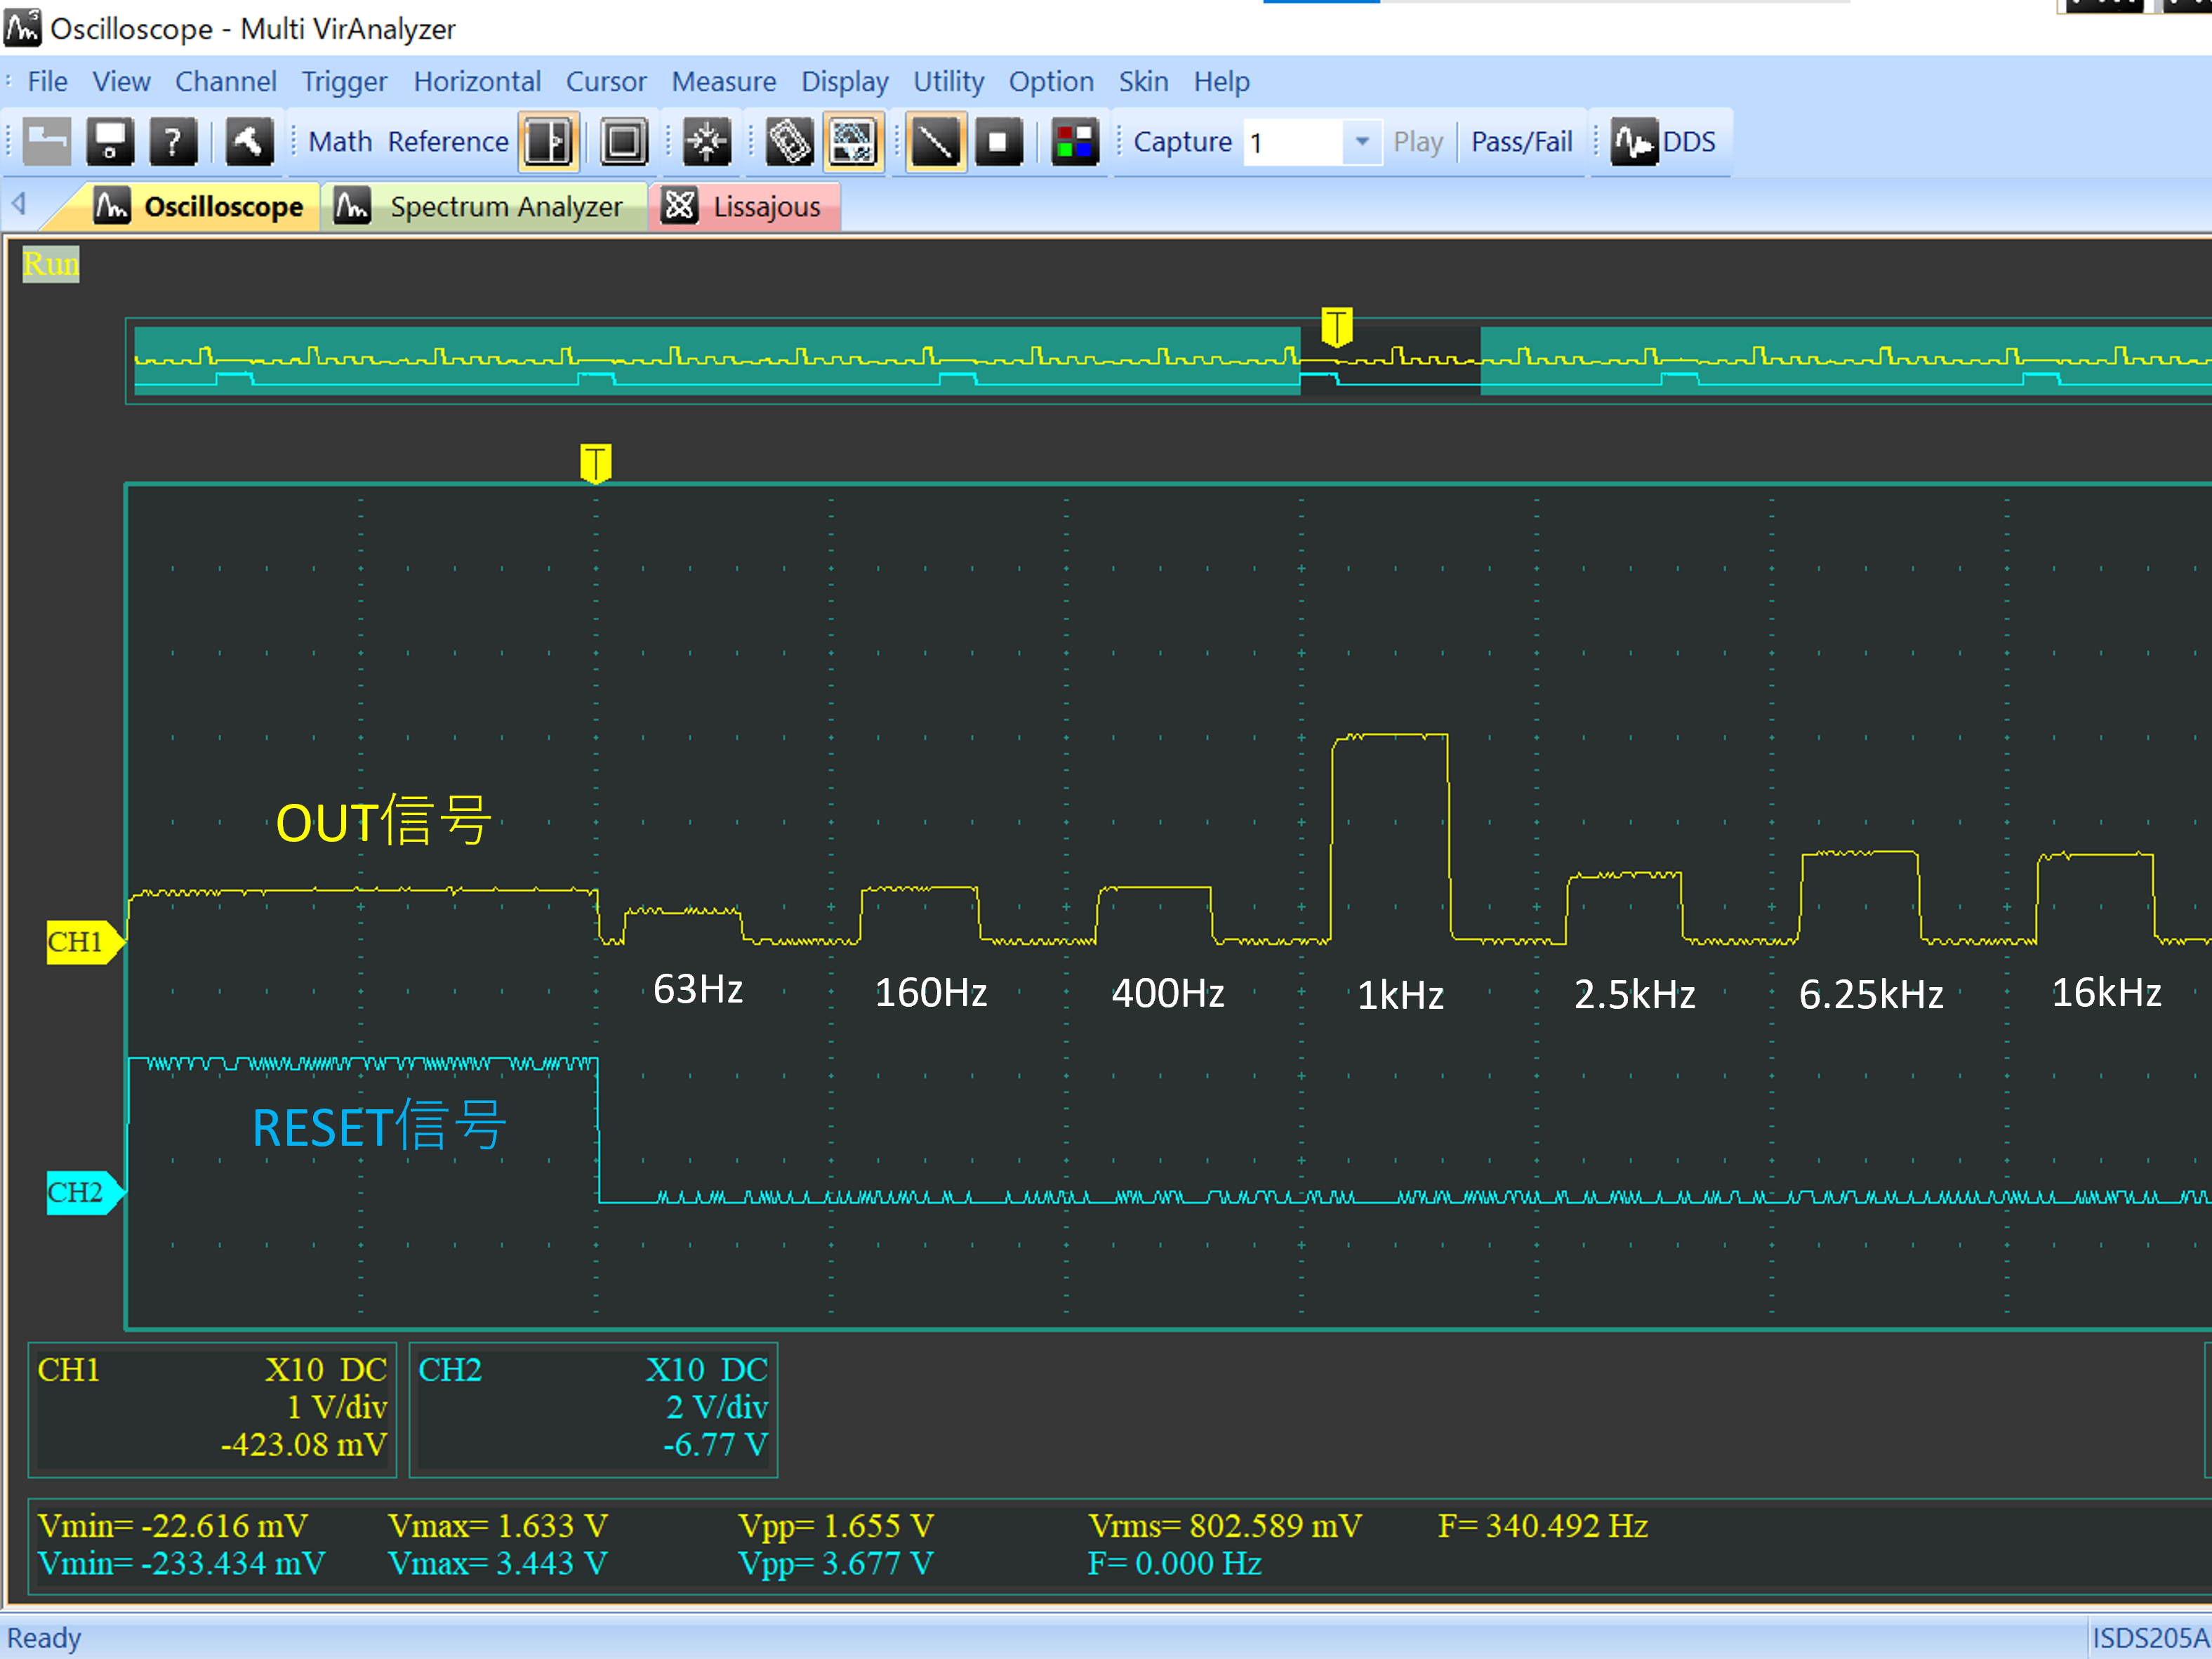Viewport: 2212px width, 1659px height.
Task: Click the rotated screen layout icon
Action: pos(789,142)
